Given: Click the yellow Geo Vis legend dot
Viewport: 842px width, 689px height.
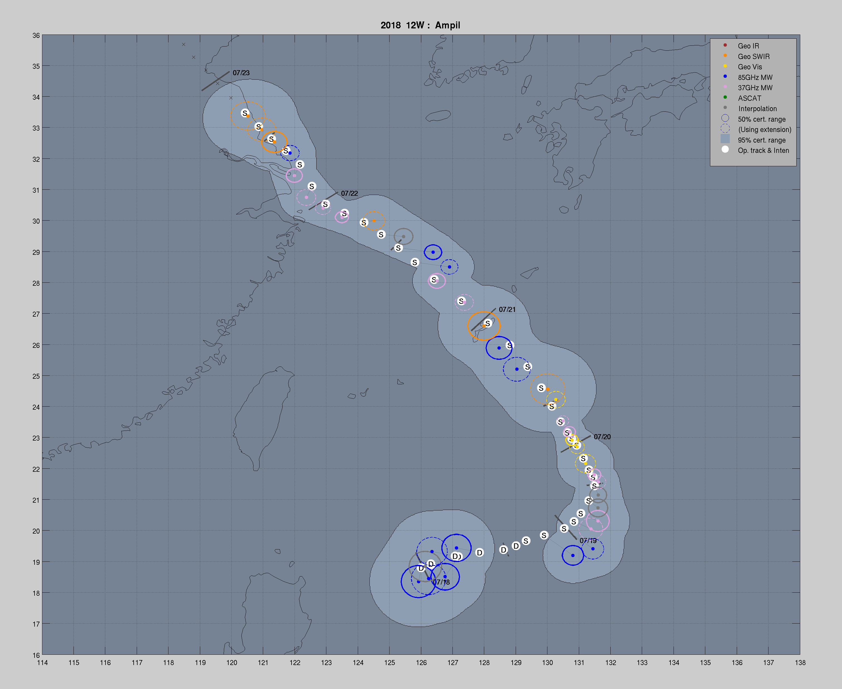Looking at the screenshot, I should click(x=725, y=66).
